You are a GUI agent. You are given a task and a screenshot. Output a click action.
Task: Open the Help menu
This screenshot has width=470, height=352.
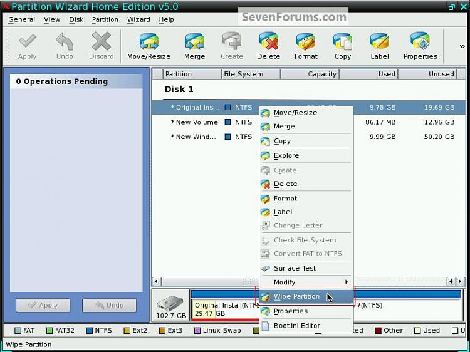[166, 19]
